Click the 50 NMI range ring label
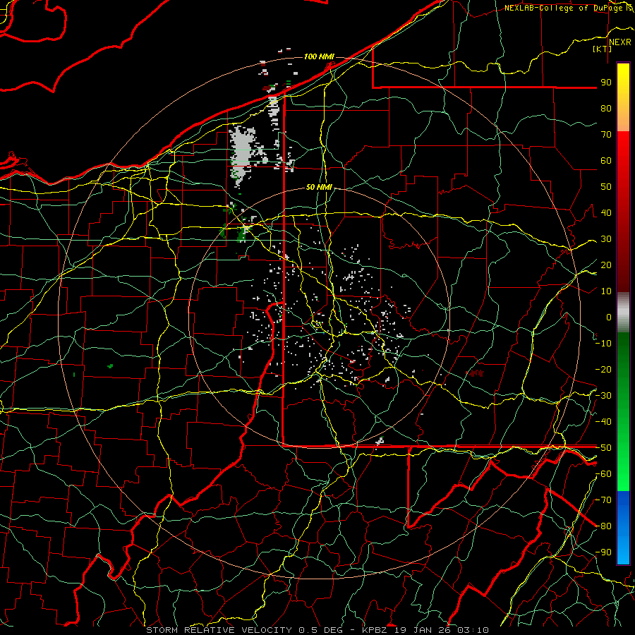The height and width of the screenshot is (635, 635). [x=319, y=187]
